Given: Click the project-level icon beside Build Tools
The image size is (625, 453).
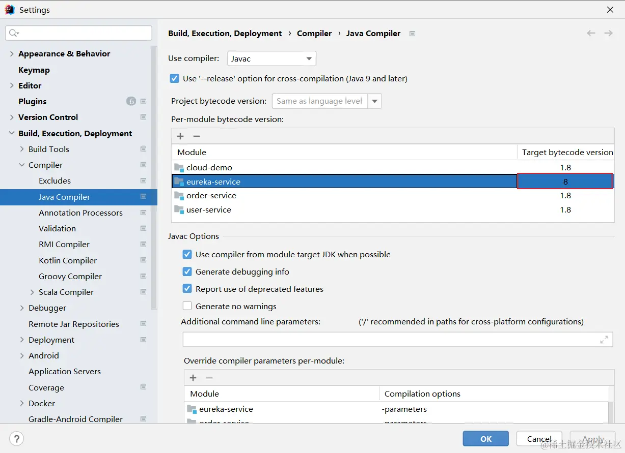Looking at the screenshot, I should click(143, 149).
